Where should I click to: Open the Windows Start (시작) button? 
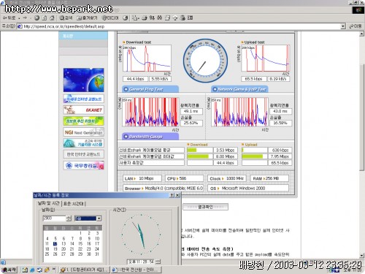[9, 270]
